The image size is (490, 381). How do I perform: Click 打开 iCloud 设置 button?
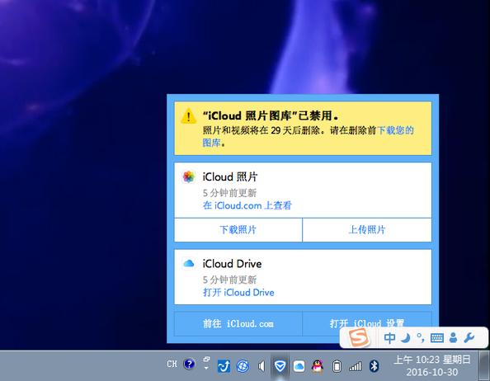coord(367,323)
